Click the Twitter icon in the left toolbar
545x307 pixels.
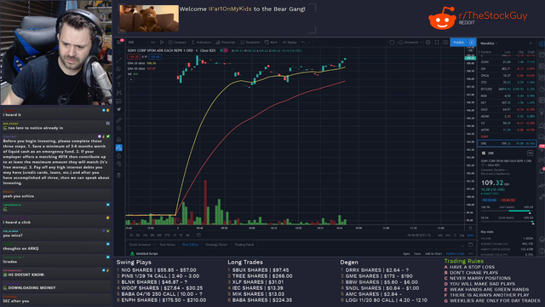coord(119,109)
